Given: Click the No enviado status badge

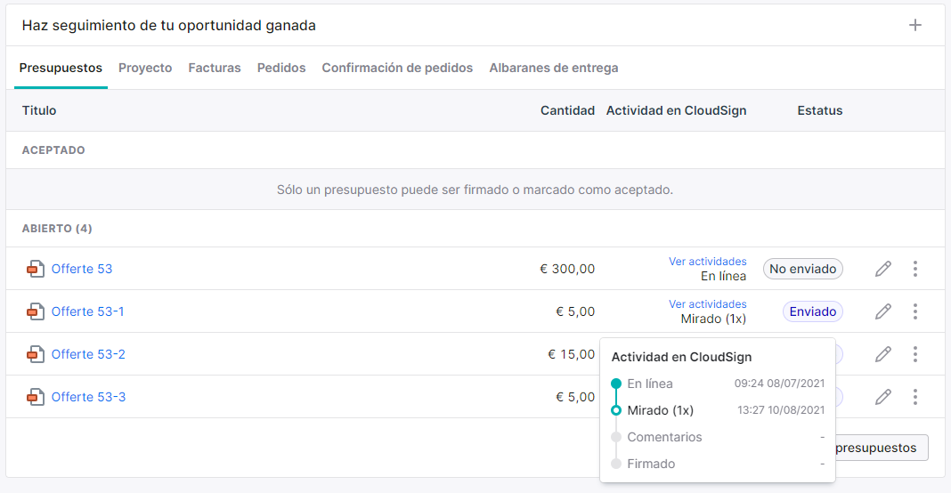Looking at the screenshot, I should (x=803, y=269).
